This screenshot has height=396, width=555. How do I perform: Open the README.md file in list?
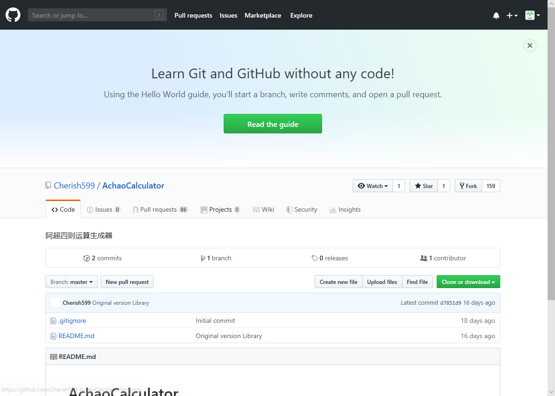click(77, 336)
